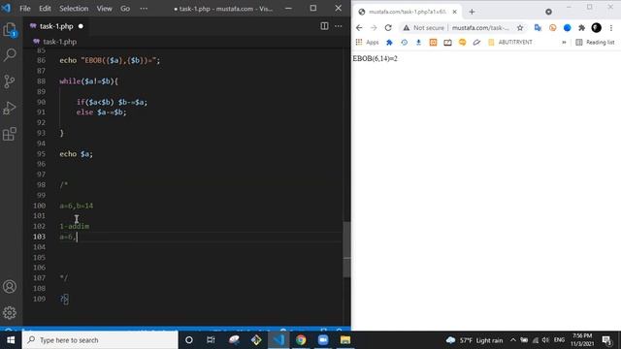This screenshot has height=349, width=621.
Task: Open the Selection menu
Action: (x=74, y=9)
